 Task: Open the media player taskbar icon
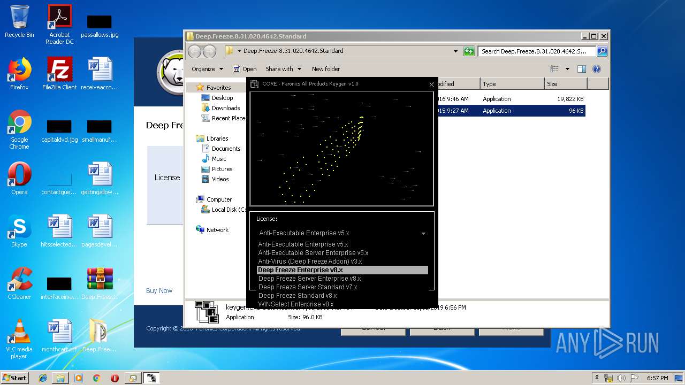[79, 378]
